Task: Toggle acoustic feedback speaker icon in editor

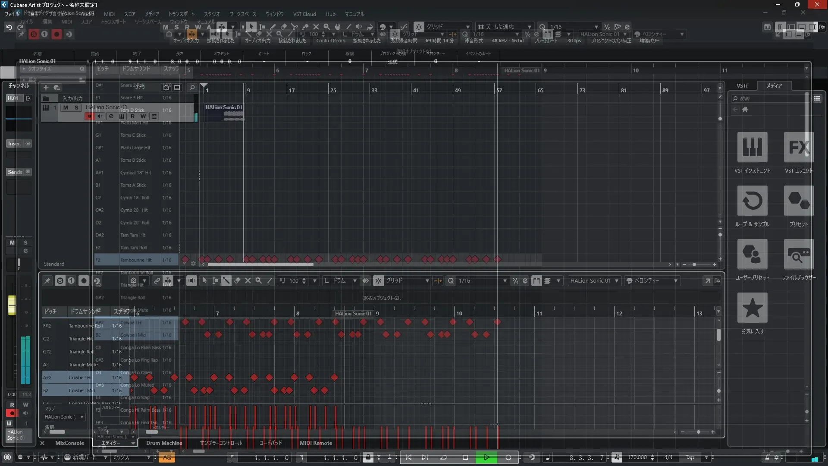Action: (191, 281)
